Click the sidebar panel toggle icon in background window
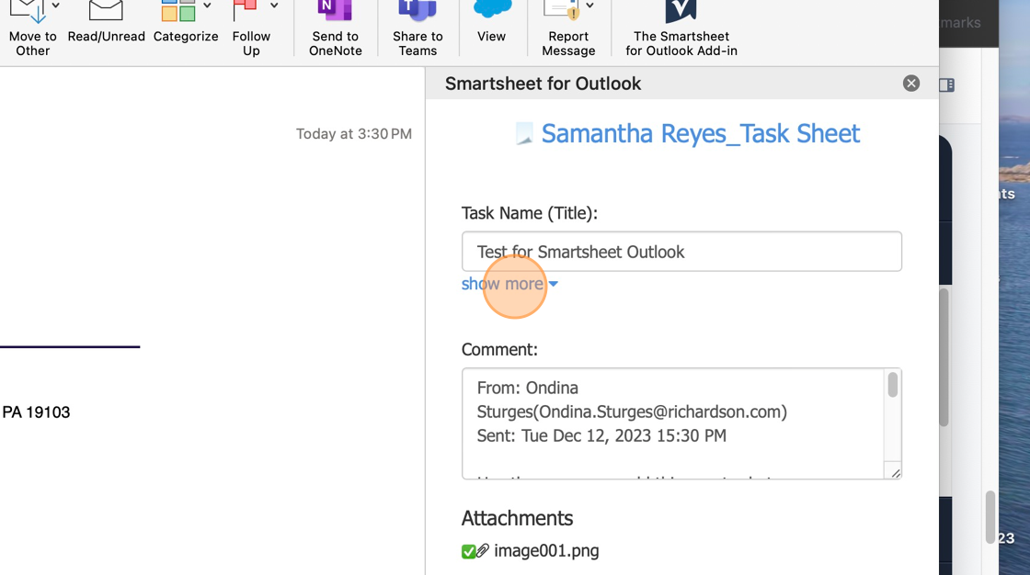1030x575 pixels. pyautogui.click(x=946, y=85)
